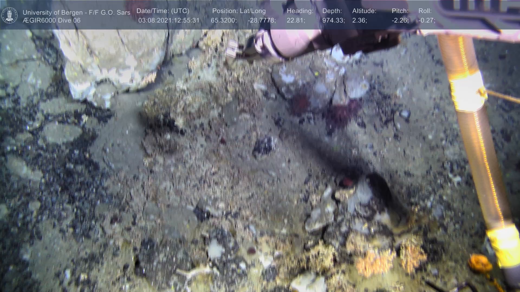Click the 'Altitude:' label
Screen dimensions: 520x292
point(364,11)
